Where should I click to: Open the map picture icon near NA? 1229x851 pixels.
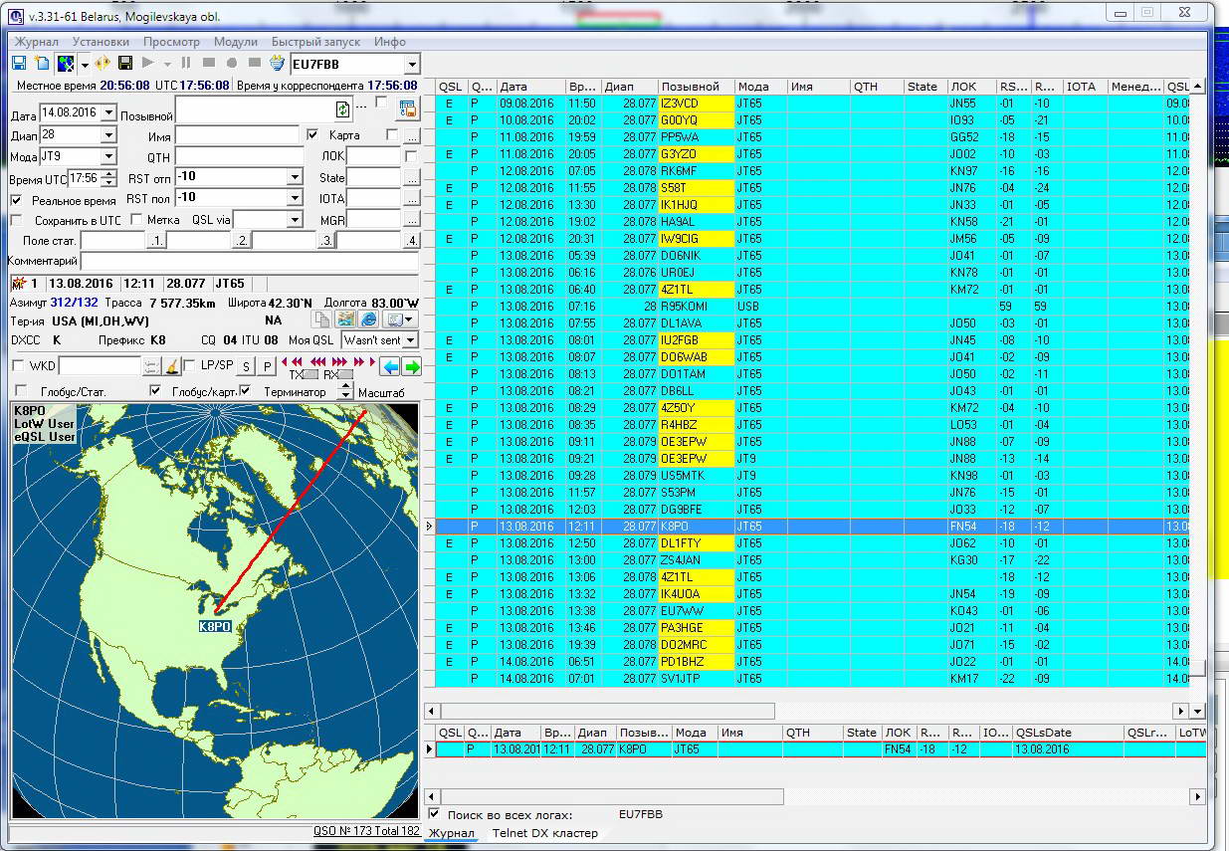(x=345, y=319)
